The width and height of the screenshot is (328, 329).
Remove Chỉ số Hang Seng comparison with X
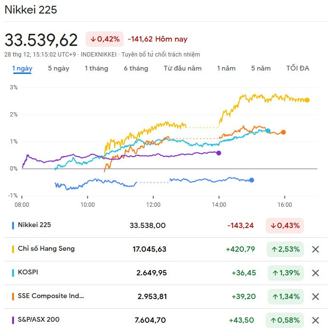[315, 249]
